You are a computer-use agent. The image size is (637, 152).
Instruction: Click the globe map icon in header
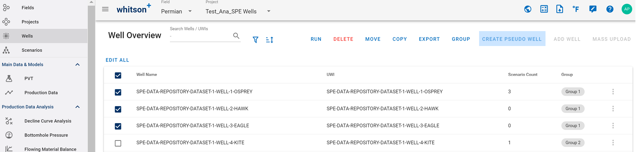click(x=528, y=9)
